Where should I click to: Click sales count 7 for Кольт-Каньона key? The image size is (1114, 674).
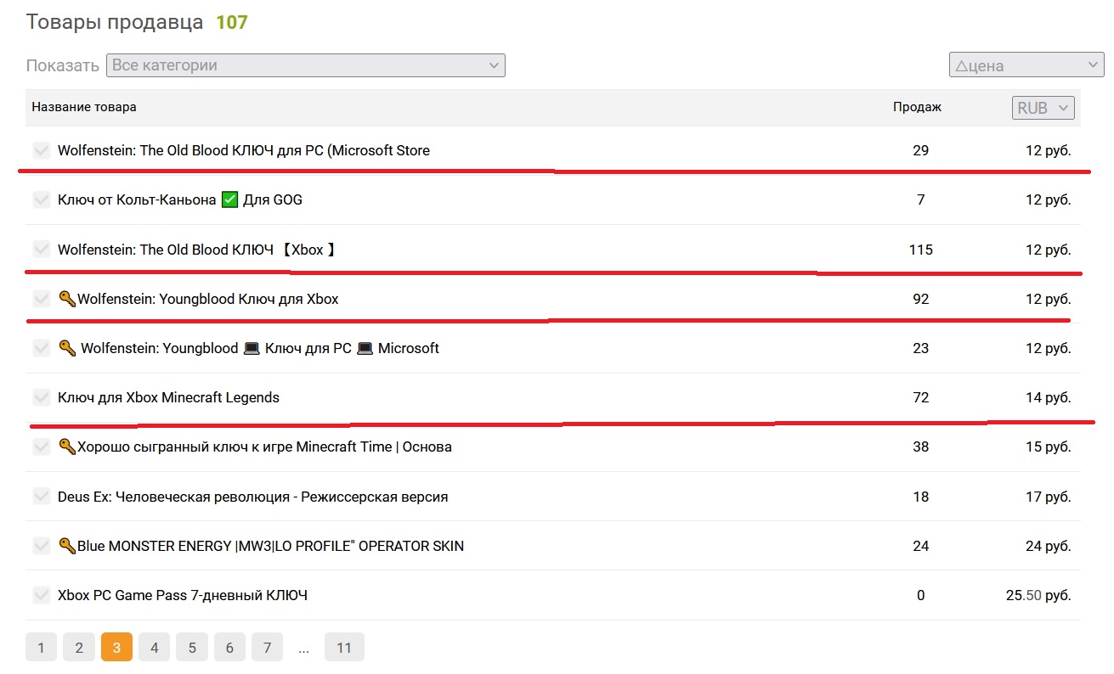tap(921, 200)
